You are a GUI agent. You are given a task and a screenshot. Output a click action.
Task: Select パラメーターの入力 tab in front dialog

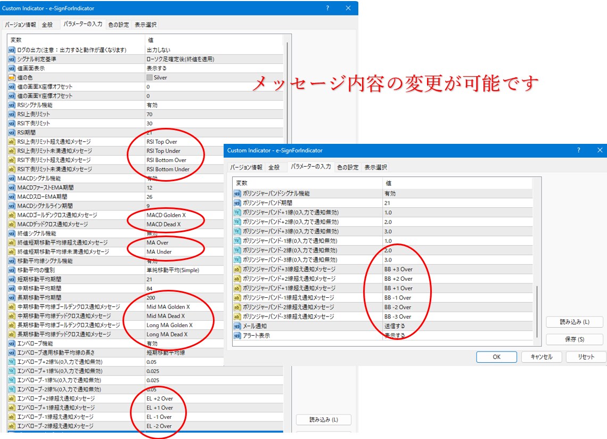(x=310, y=167)
